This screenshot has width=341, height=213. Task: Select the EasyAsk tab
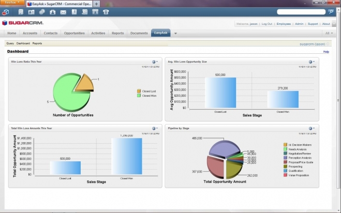pos(161,33)
